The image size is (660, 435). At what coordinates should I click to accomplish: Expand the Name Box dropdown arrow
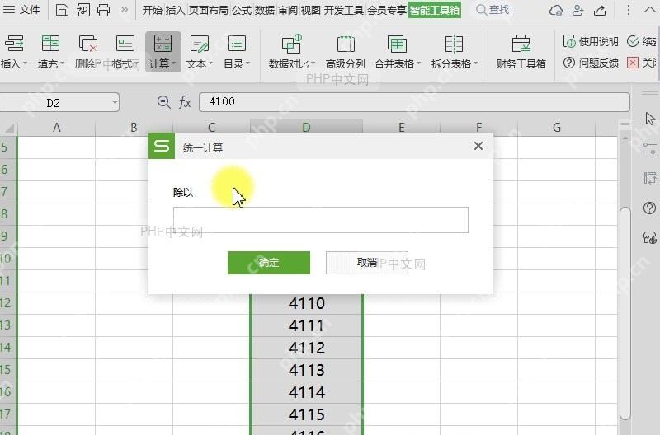coord(115,103)
